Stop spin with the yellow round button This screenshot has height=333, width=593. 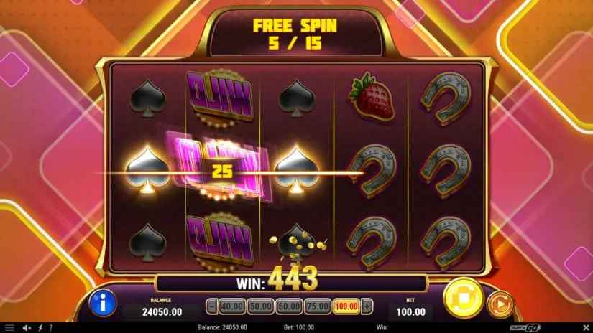tap(464, 299)
